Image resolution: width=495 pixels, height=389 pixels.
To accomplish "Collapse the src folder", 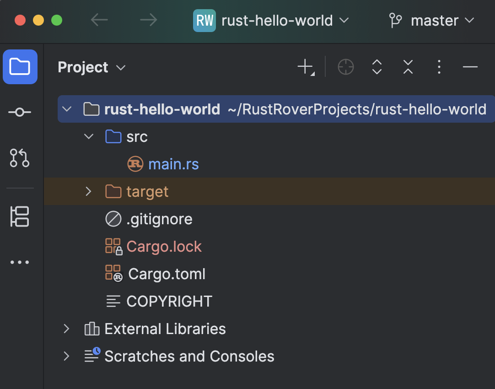I will pos(88,136).
